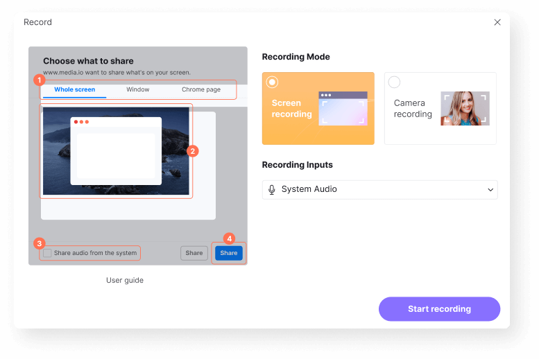This screenshot has width=539, height=359.
Task: Click the Choose what to share heading
Action: 88,61
